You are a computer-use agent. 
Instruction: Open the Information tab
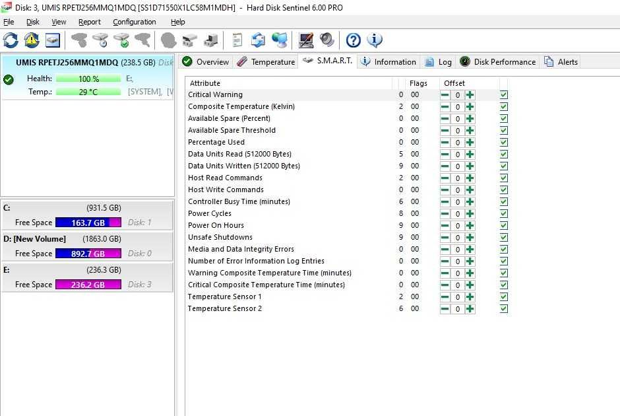tap(388, 62)
